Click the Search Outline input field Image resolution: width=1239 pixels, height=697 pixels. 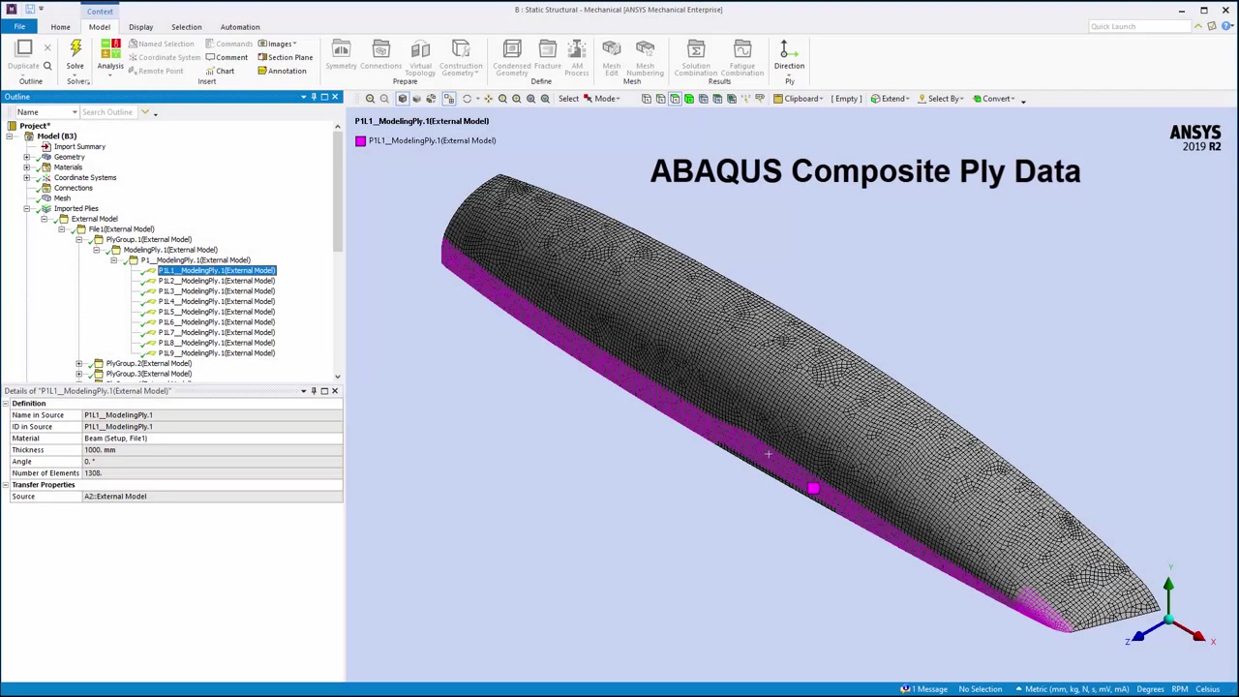pyautogui.click(x=106, y=112)
